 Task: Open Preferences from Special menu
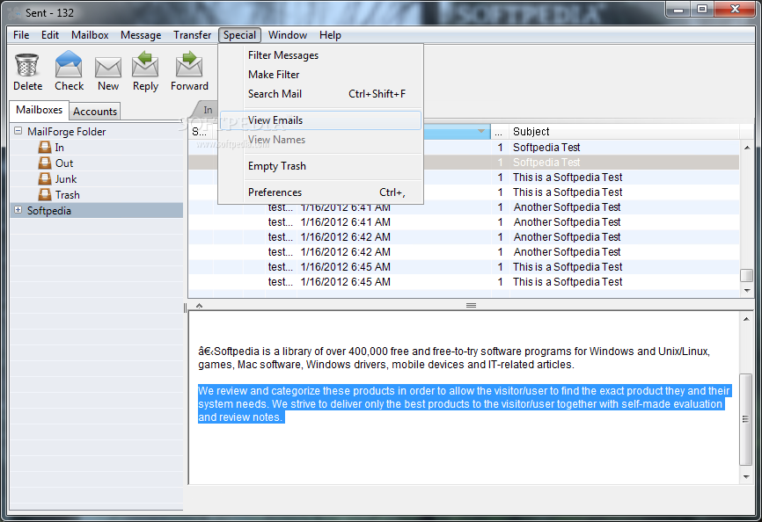pos(321,192)
